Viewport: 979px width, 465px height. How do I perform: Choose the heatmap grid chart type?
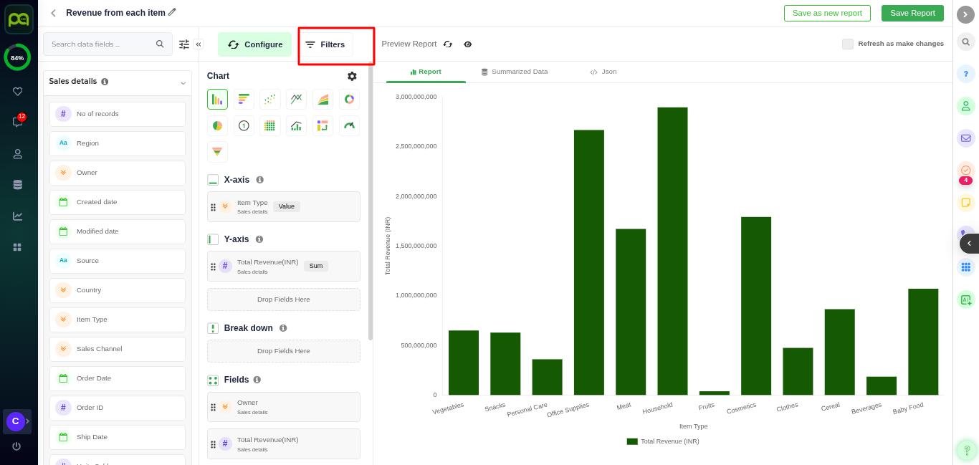pyautogui.click(x=270, y=126)
